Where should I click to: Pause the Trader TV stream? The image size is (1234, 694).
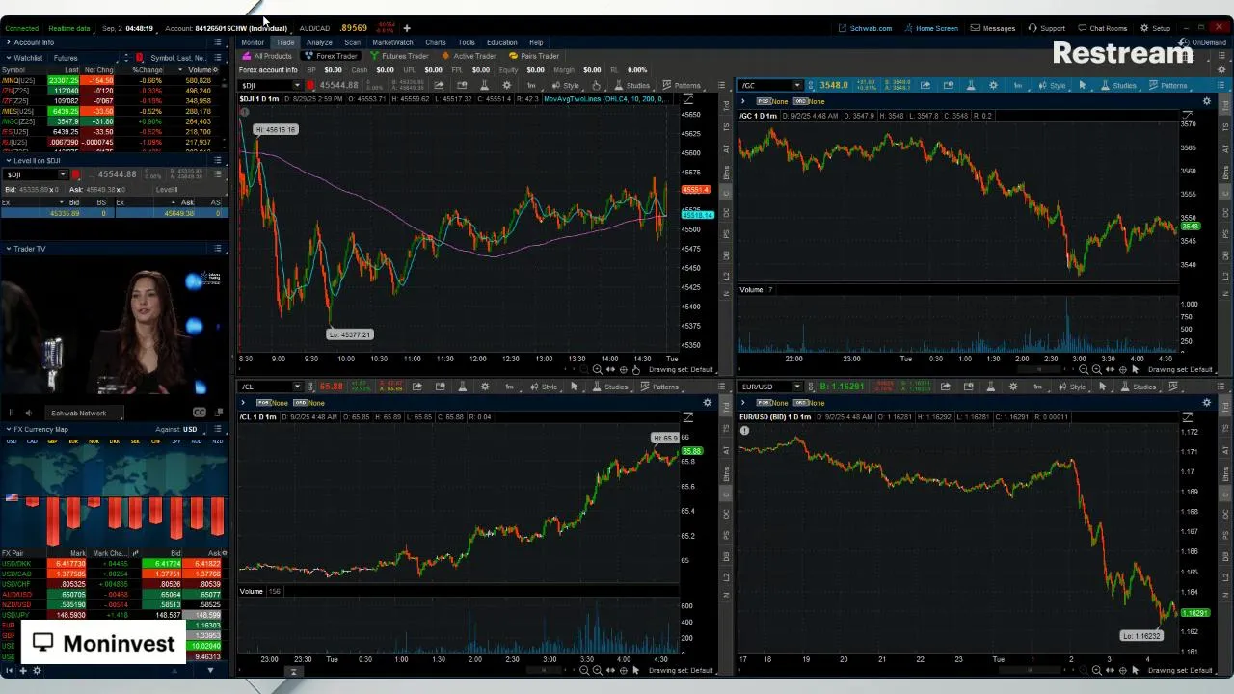12,413
